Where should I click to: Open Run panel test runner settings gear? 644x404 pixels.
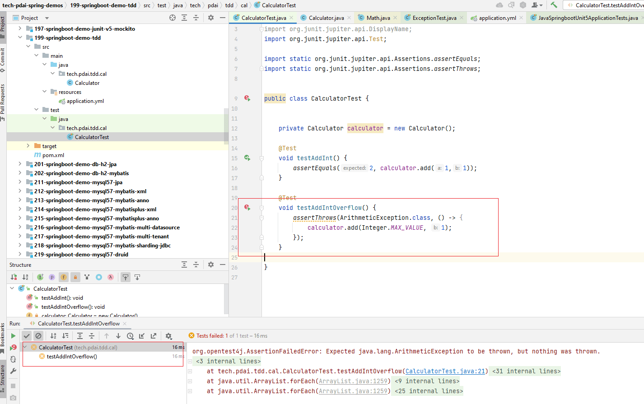coord(168,336)
